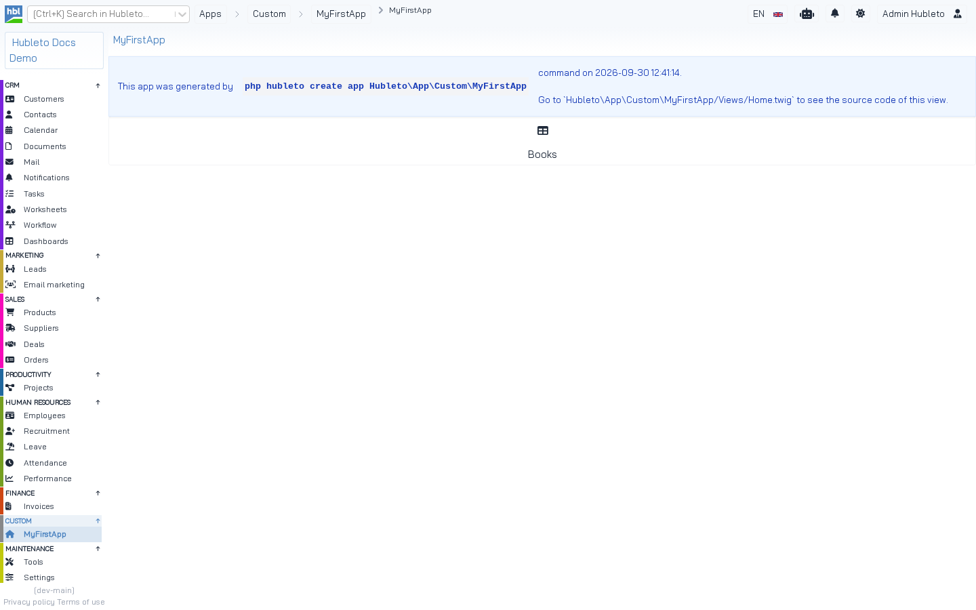The height and width of the screenshot is (610, 976).
Task: Open the search box dropdown chevron
Action: coord(182,14)
